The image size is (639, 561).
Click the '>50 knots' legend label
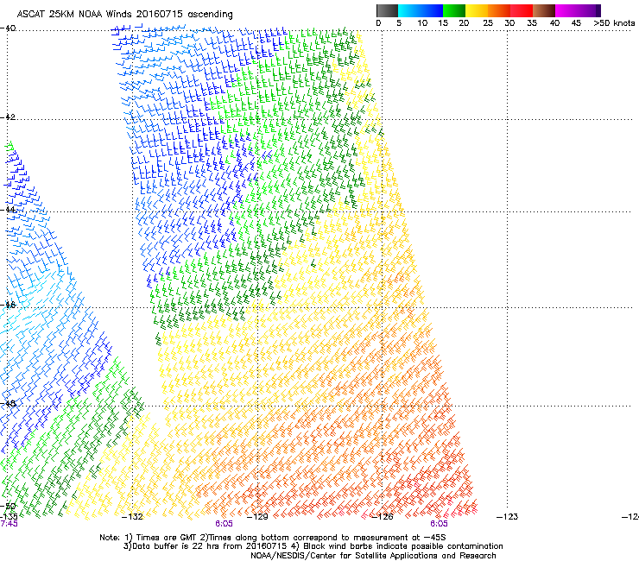pos(614,23)
